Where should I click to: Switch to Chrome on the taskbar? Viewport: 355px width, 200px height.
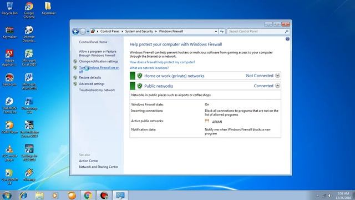point(88,196)
